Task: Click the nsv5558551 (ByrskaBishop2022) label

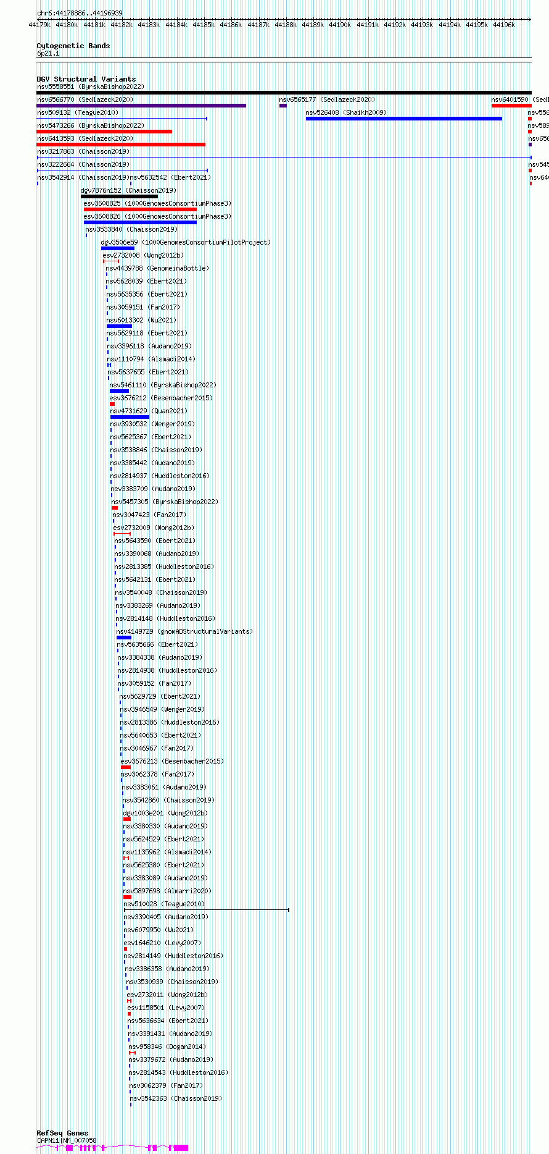Action: [x=91, y=86]
